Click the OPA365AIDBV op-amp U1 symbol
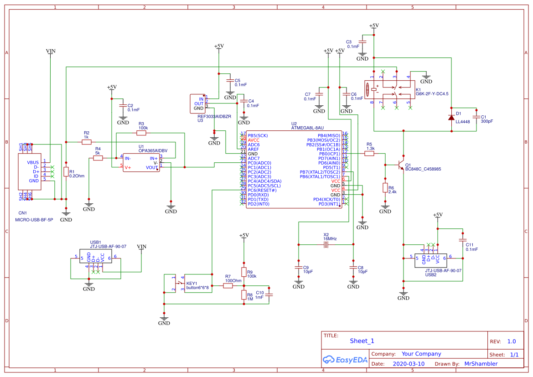The height and width of the screenshot is (377, 533). [x=141, y=162]
